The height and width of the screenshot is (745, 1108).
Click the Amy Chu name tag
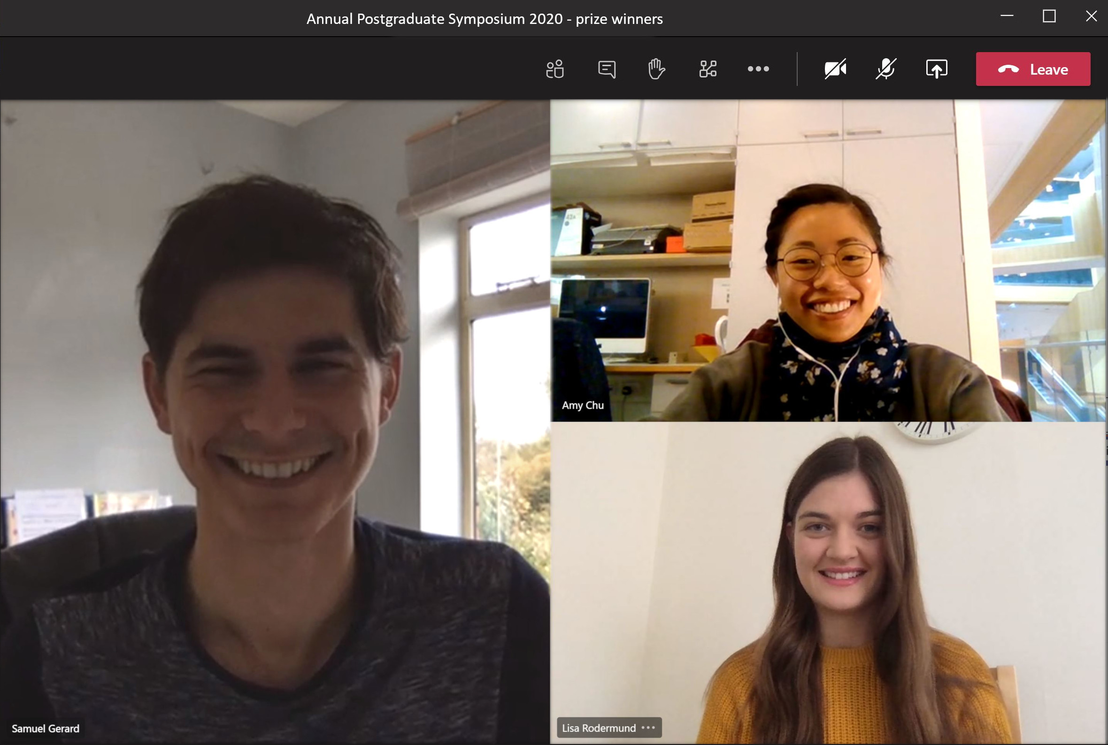click(x=583, y=405)
